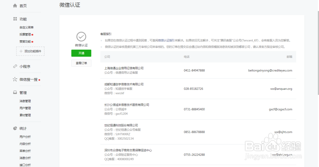Click company name 上海倍通企业信用征信有限公司
This screenshot has height=167, width=319.
tap(124, 68)
